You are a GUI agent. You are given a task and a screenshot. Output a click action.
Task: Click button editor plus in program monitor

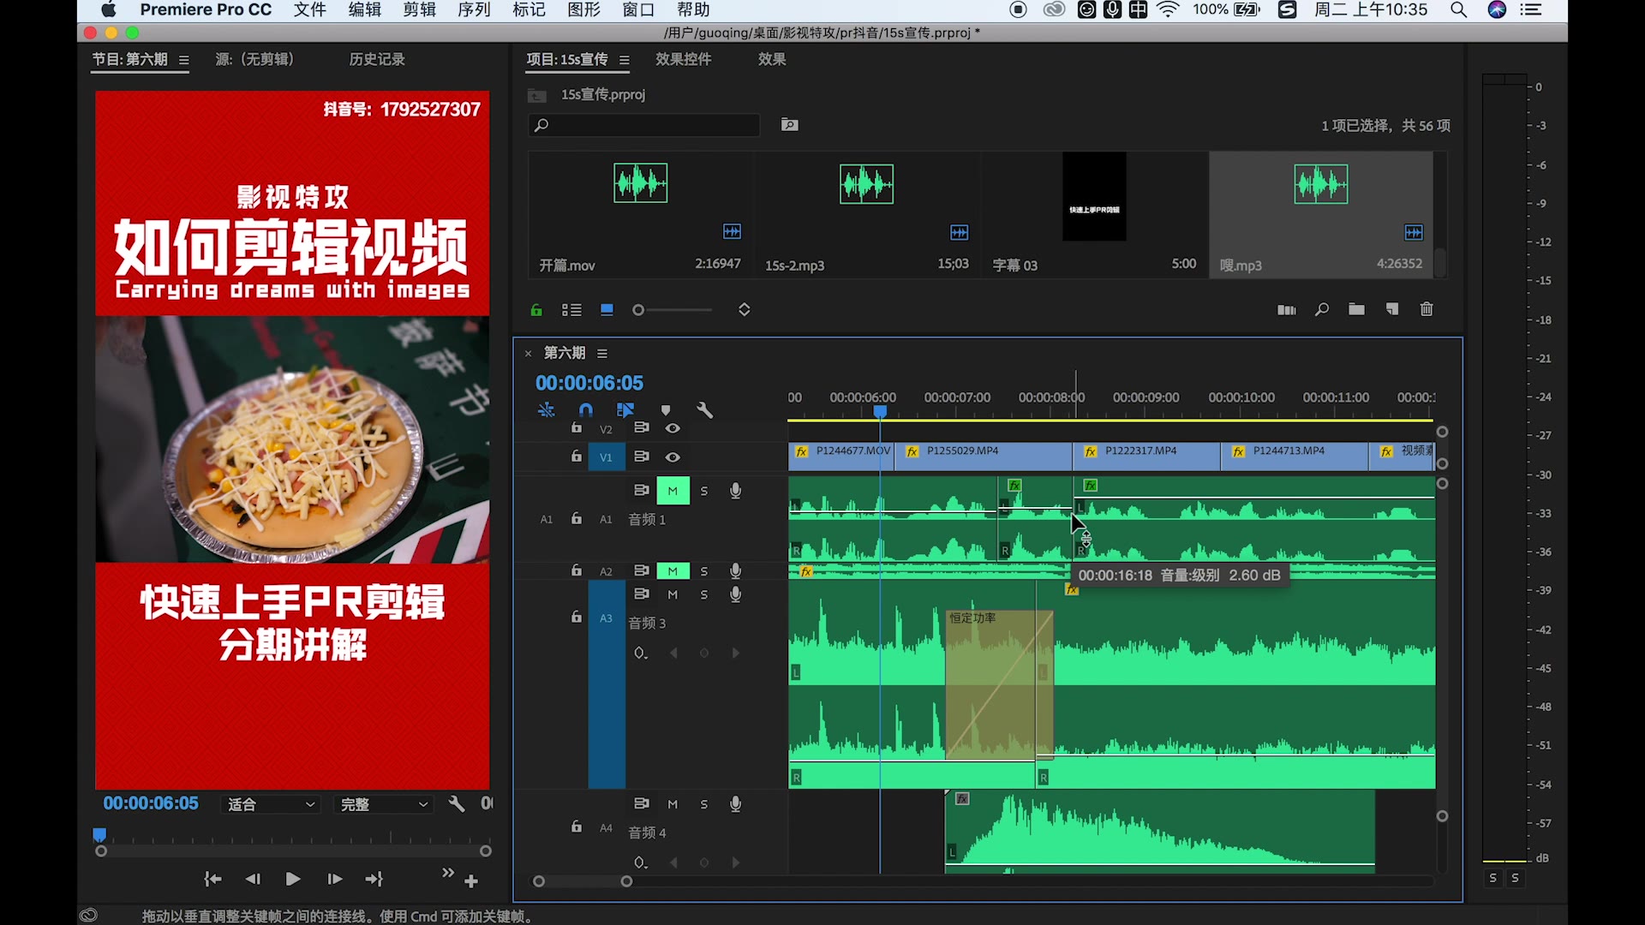pyautogui.click(x=471, y=881)
